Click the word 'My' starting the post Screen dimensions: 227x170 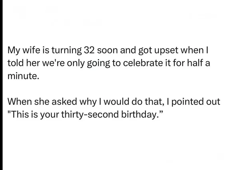pos(14,51)
